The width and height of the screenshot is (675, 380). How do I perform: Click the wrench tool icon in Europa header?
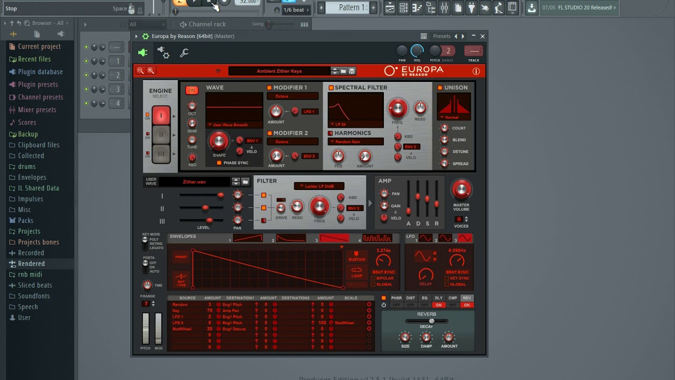pyautogui.click(x=184, y=53)
